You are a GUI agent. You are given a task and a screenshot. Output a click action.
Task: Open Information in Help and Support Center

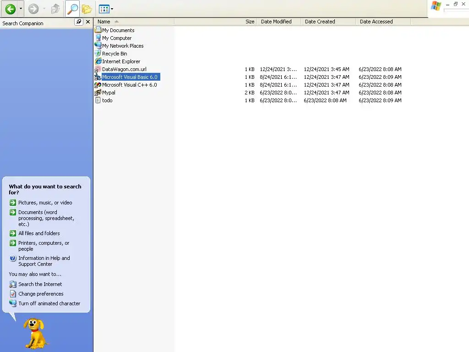point(44,261)
